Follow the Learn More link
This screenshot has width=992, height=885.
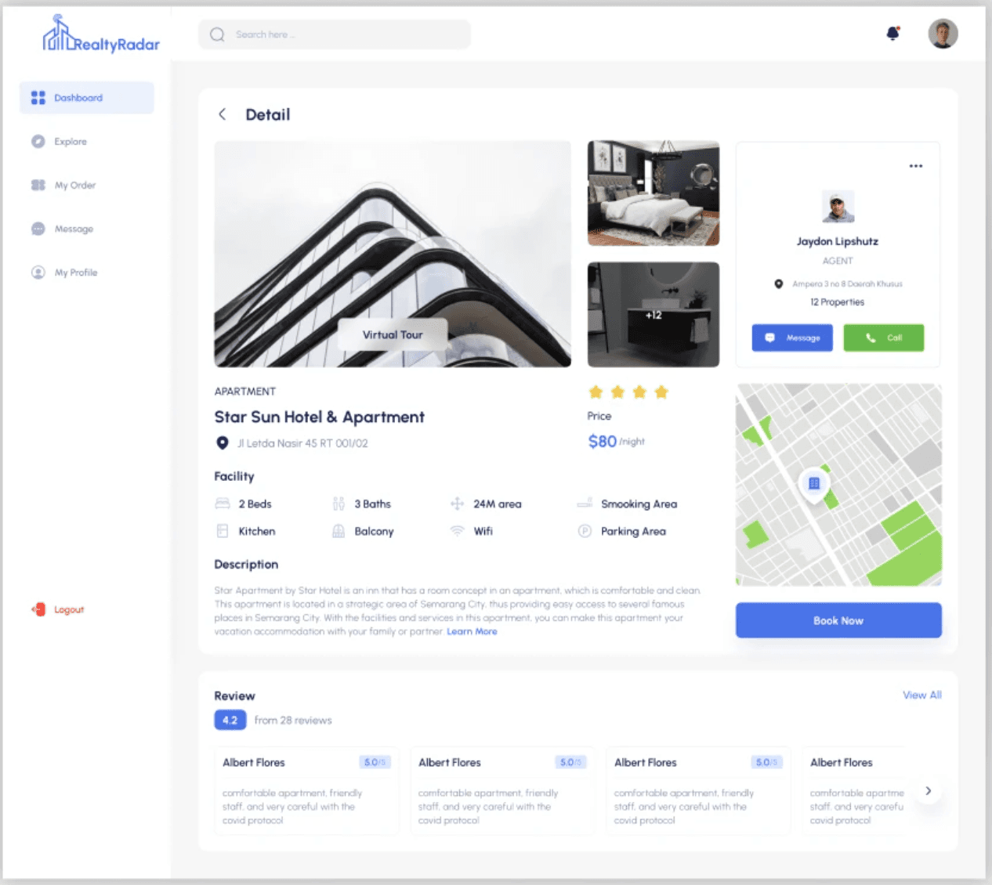tap(472, 631)
